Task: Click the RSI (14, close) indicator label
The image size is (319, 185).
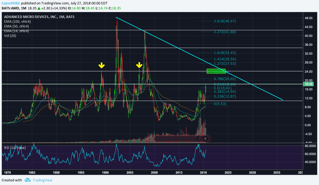Action: [x=15, y=148]
